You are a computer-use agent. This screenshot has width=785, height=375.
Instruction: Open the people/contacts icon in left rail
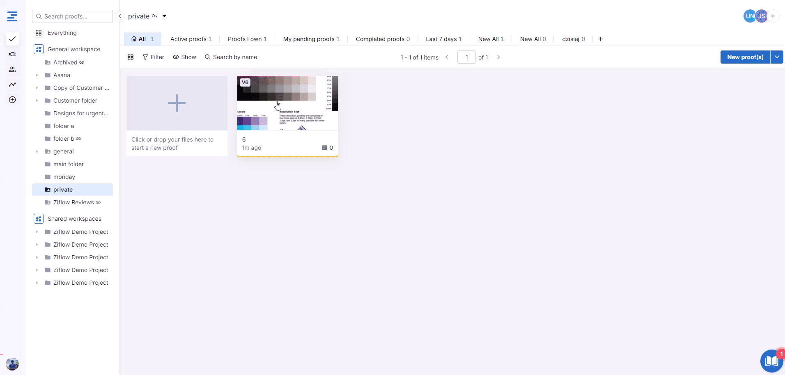[12, 69]
